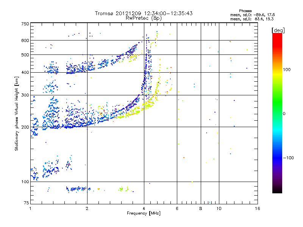Select the "RwPretec (8p)" subtitle
The width and height of the screenshot is (303, 227).
pyautogui.click(x=144, y=18)
